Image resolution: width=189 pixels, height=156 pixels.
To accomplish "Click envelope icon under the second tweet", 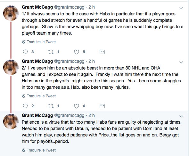I will coord(102,106).
